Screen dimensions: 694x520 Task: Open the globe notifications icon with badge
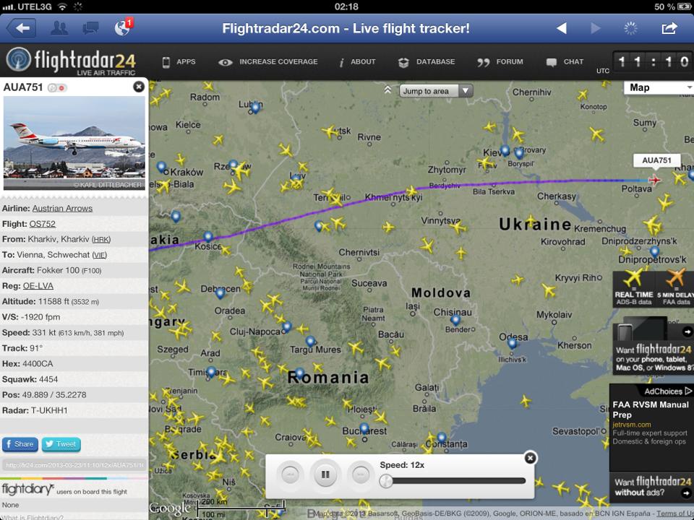123,27
